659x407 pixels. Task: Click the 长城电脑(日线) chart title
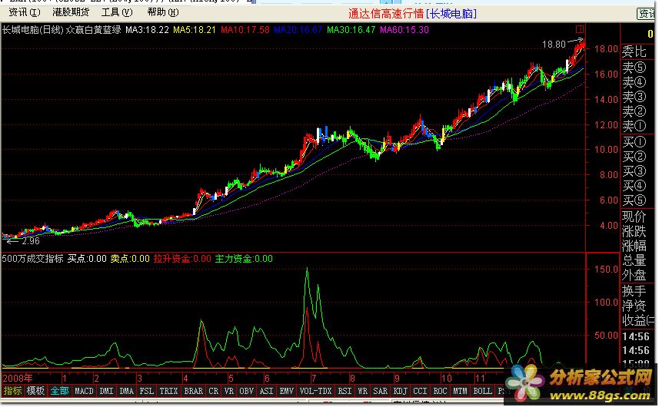(x=32, y=30)
